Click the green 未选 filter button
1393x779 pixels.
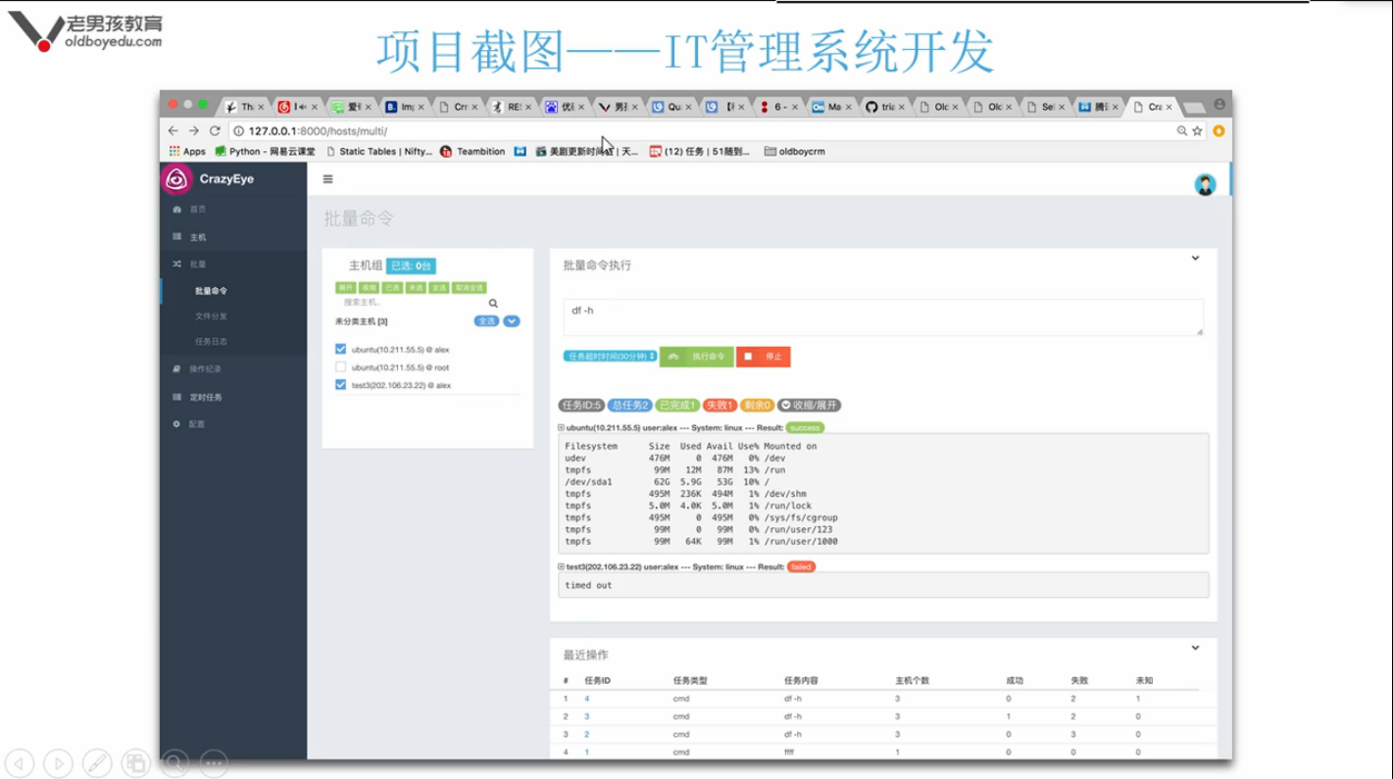click(x=416, y=288)
